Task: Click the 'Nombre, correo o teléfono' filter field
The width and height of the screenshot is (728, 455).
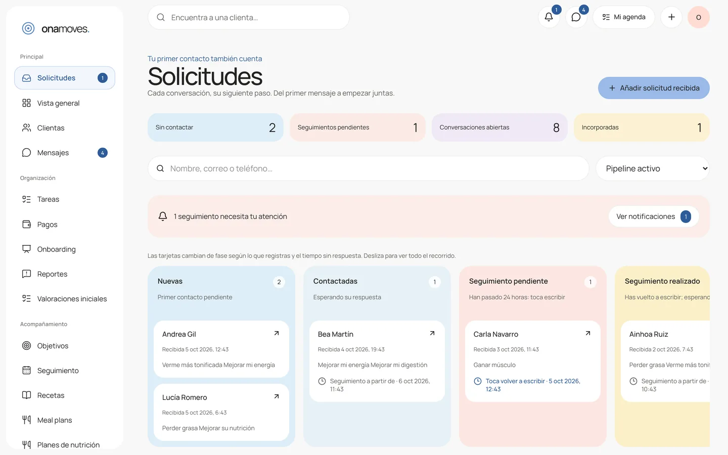Action: click(x=369, y=168)
